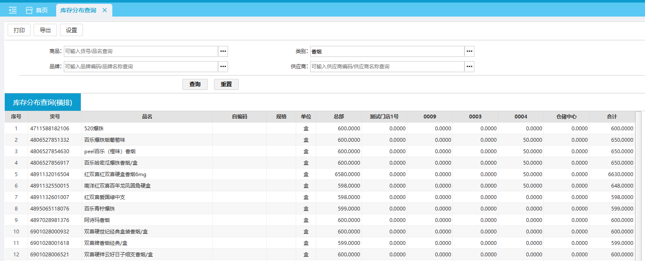Click the home icon beside 首页
The width and height of the screenshot is (645, 261).
[29, 10]
